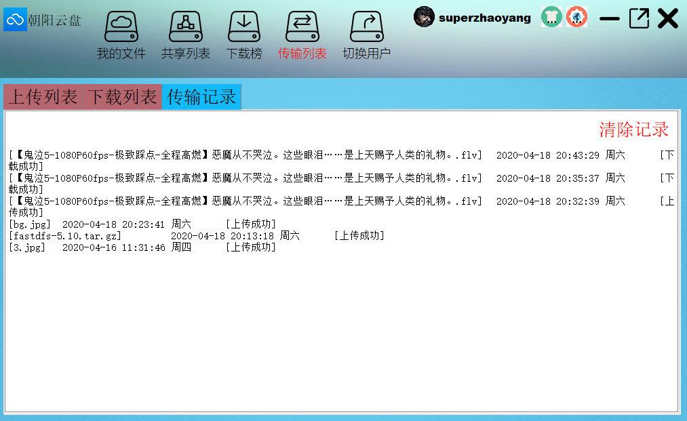Screen dimensions: 687x421
Task: Open 下载榜 download ranking icon
Action: [x=244, y=26]
